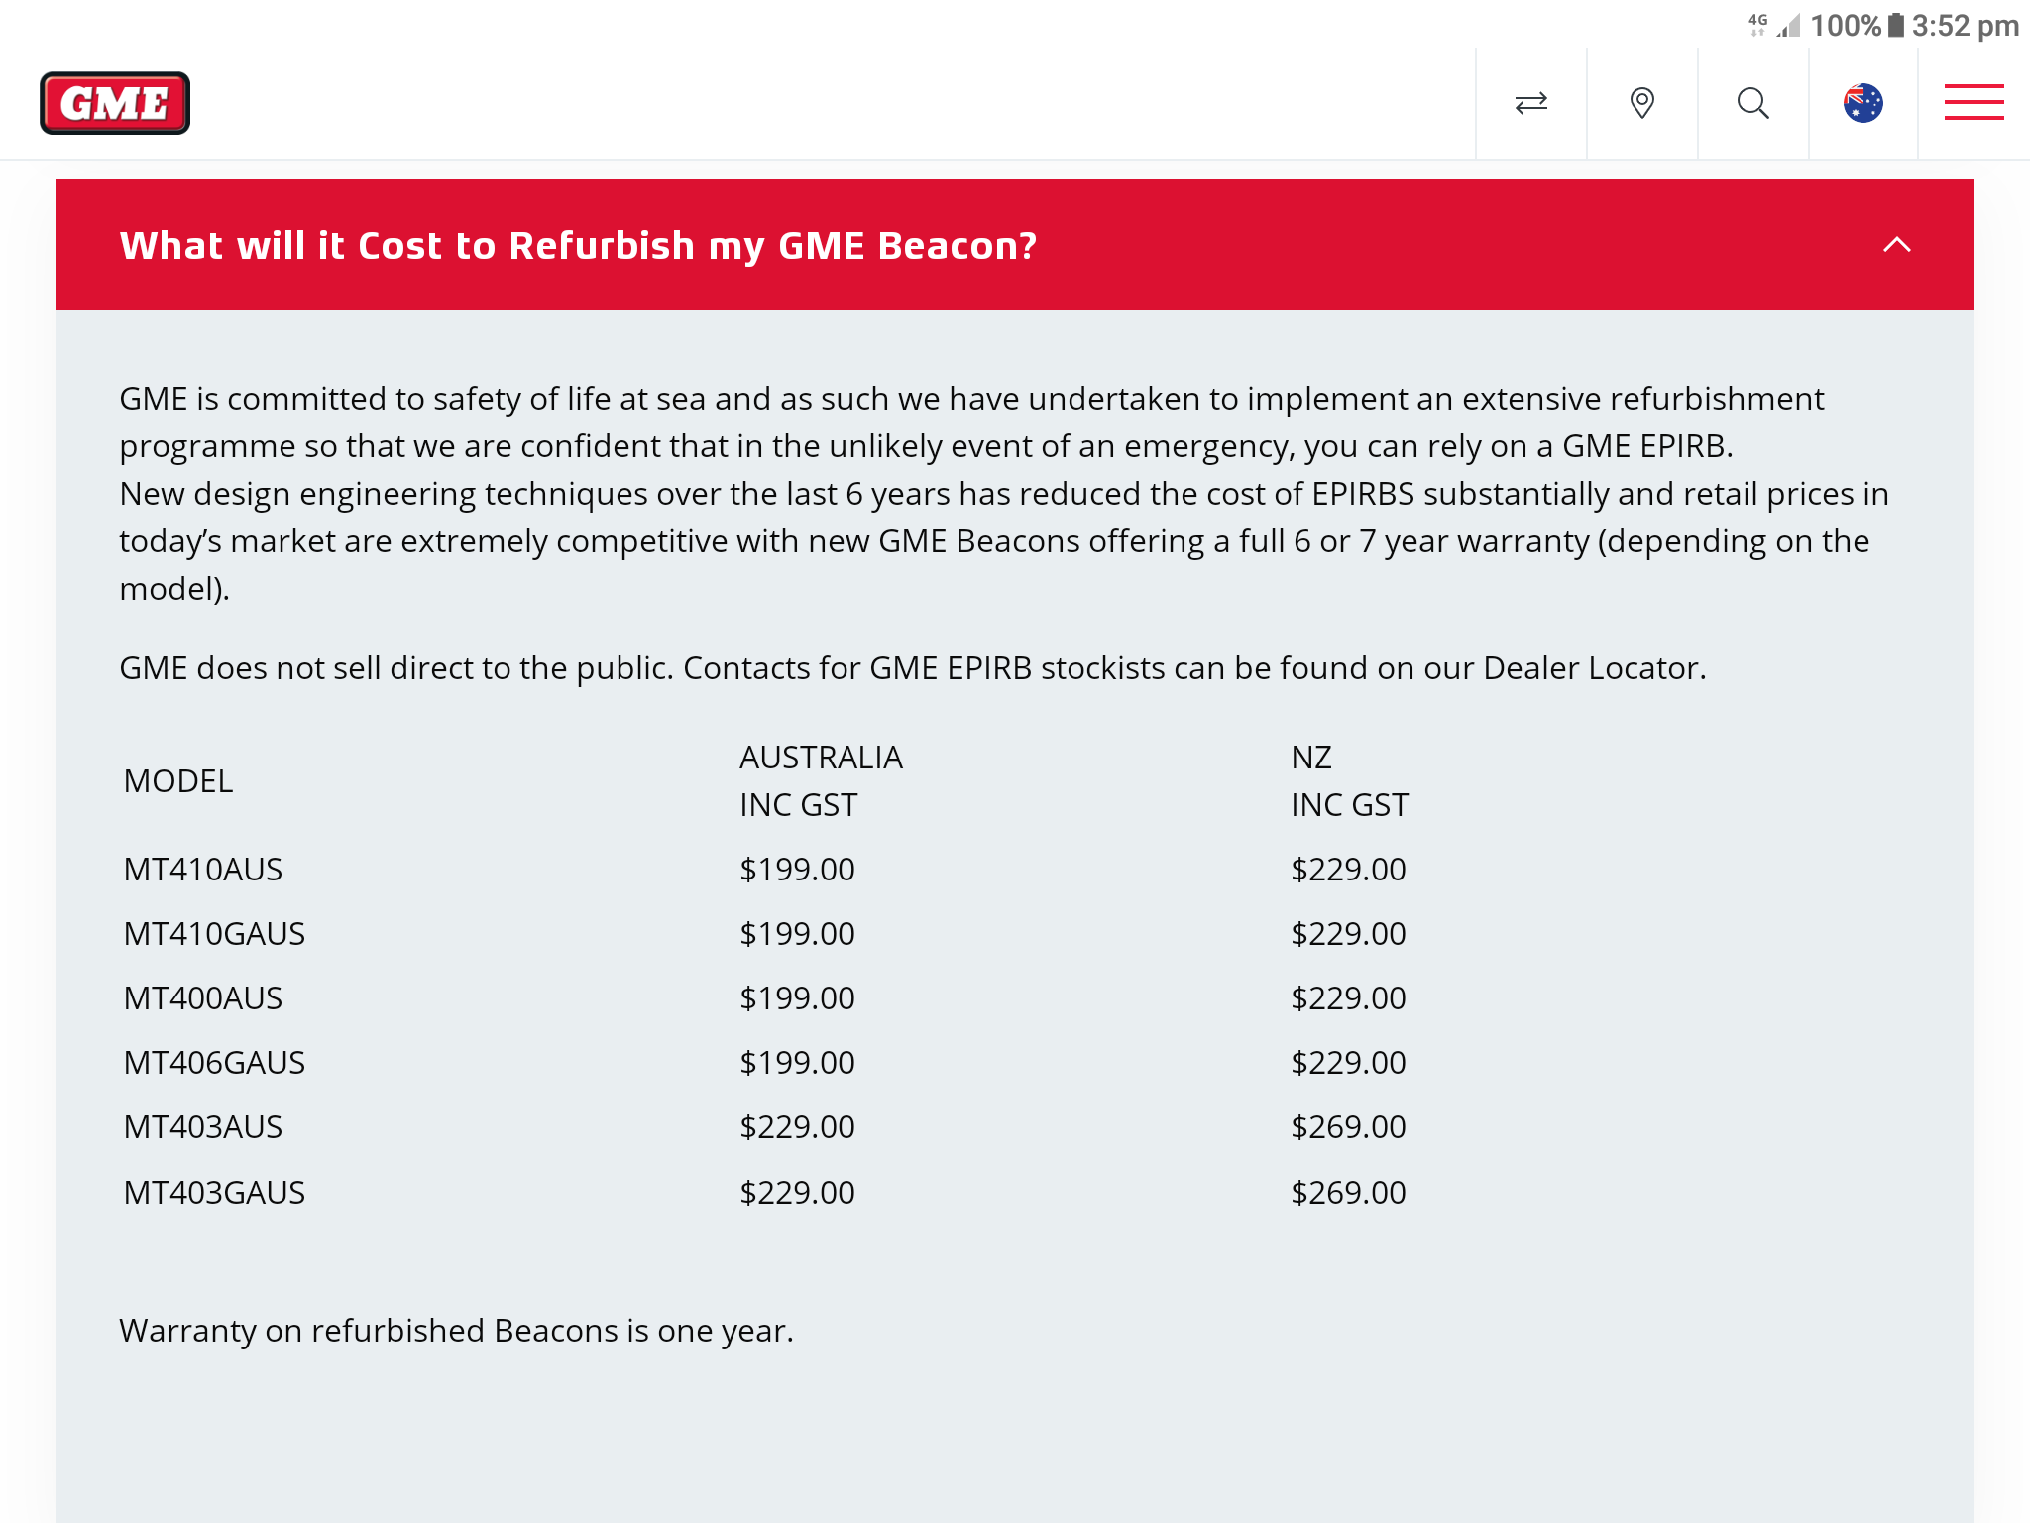Image resolution: width=2030 pixels, height=1523 pixels.
Task: Open the red hamburger menu
Action: (x=1974, y=102)
